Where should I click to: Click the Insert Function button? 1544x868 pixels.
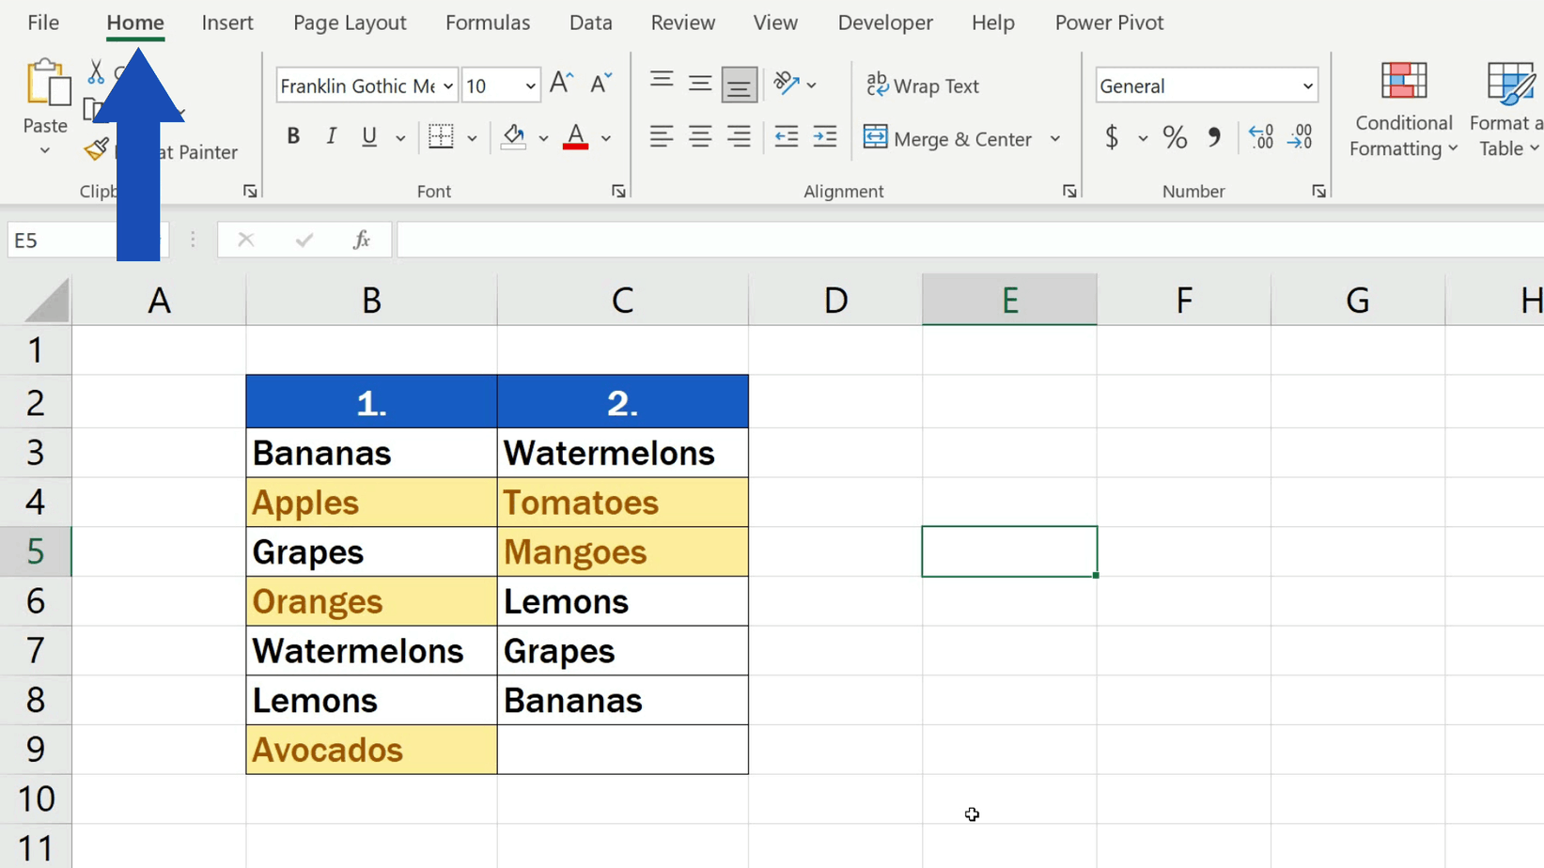pos(362,240)
